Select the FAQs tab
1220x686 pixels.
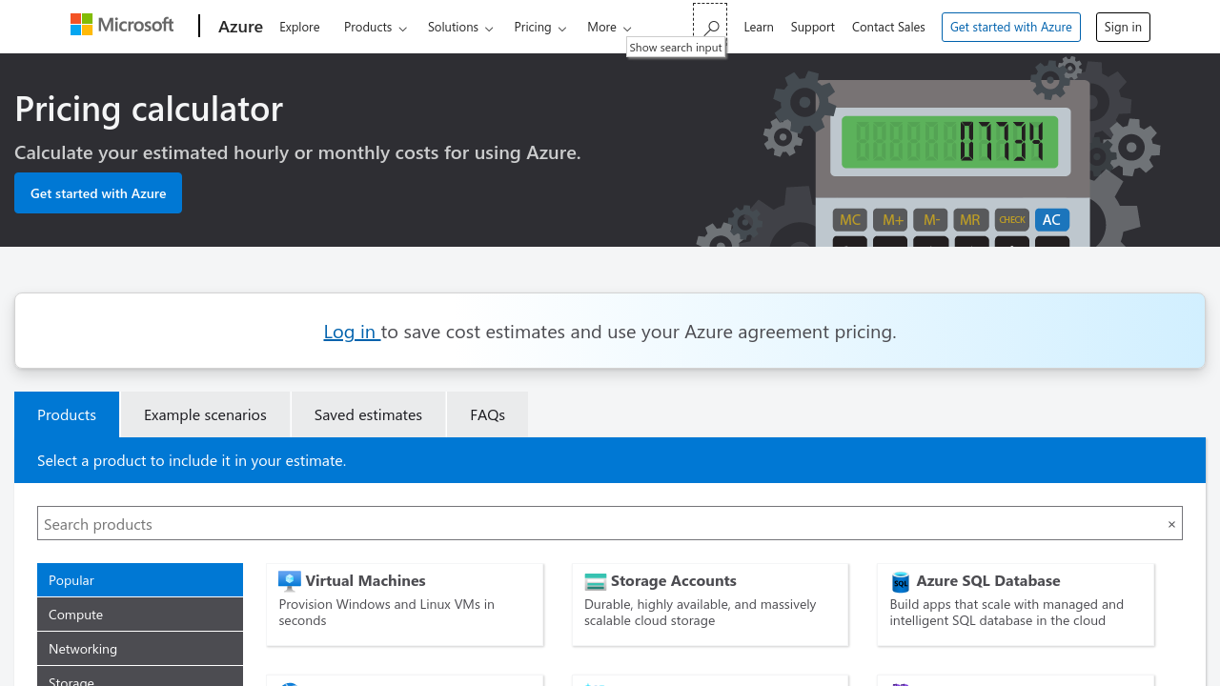(487, 414)
